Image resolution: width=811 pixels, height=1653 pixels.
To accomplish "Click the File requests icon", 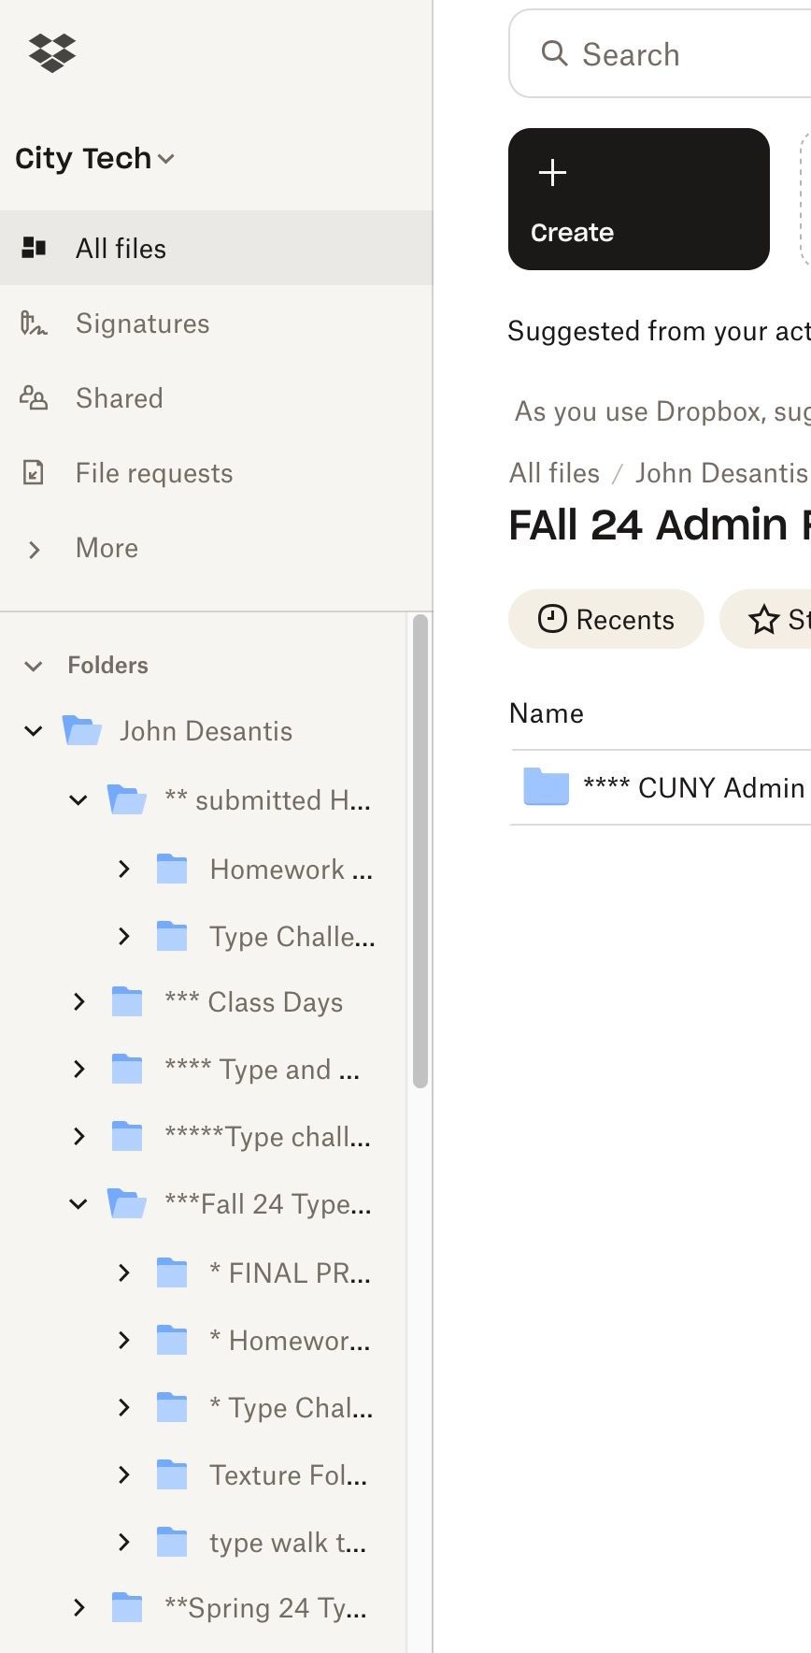I will click(x=34, y=473).
